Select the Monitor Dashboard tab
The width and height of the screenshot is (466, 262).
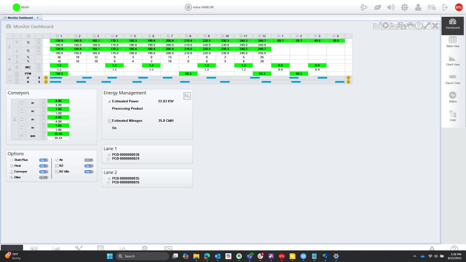click(20, 18)
